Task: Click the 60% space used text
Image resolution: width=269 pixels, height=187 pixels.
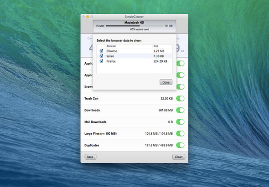Action: (x=140, y=29)
